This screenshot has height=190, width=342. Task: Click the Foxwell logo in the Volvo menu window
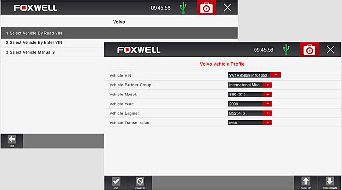35,8
